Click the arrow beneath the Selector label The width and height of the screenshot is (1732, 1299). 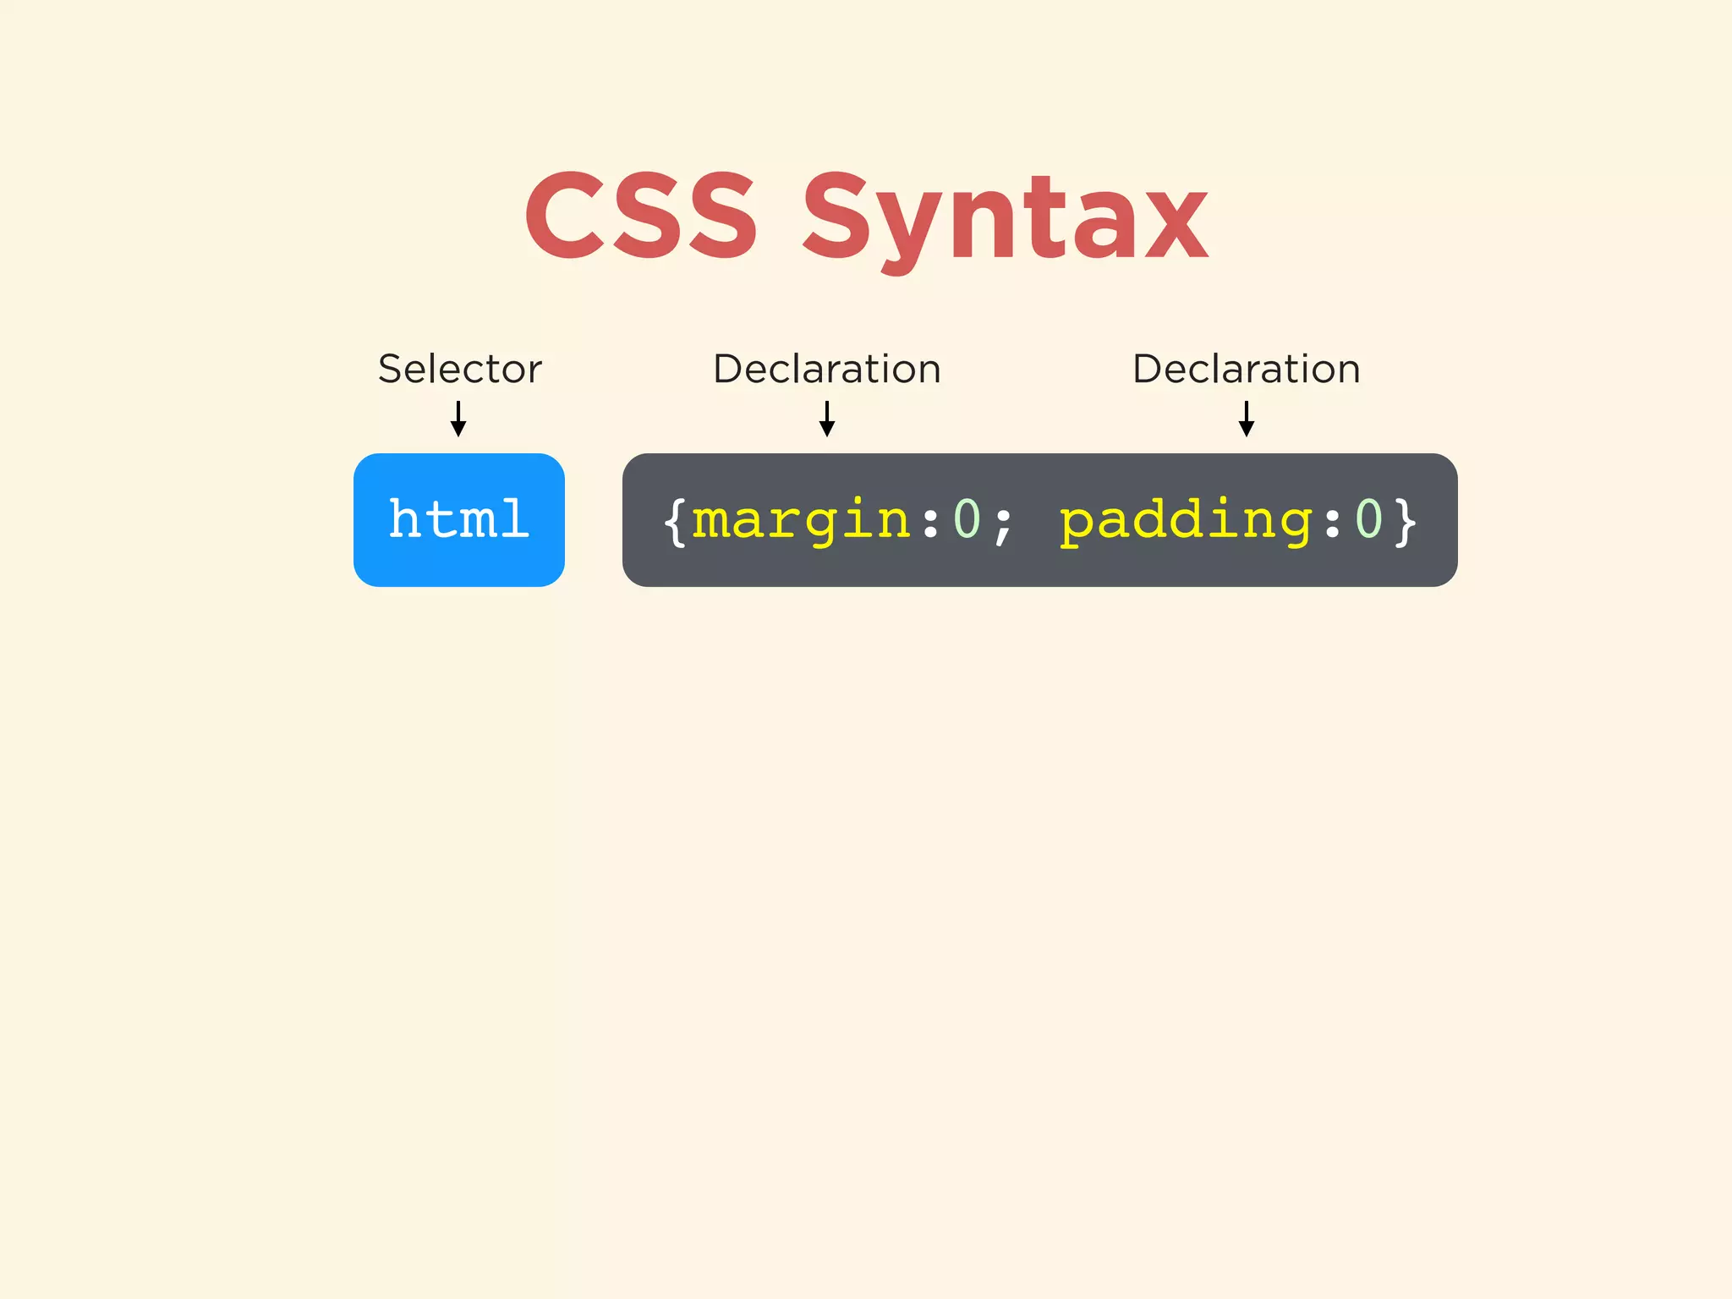[458, 419]
